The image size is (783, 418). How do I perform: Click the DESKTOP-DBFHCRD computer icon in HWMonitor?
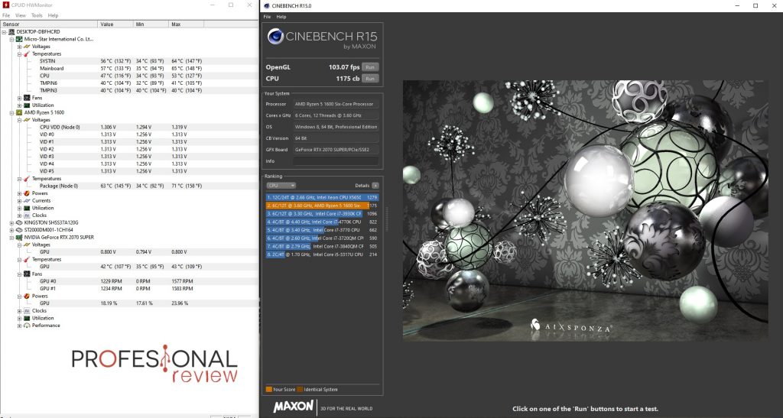pyautogui.click(x=11, y=32)
